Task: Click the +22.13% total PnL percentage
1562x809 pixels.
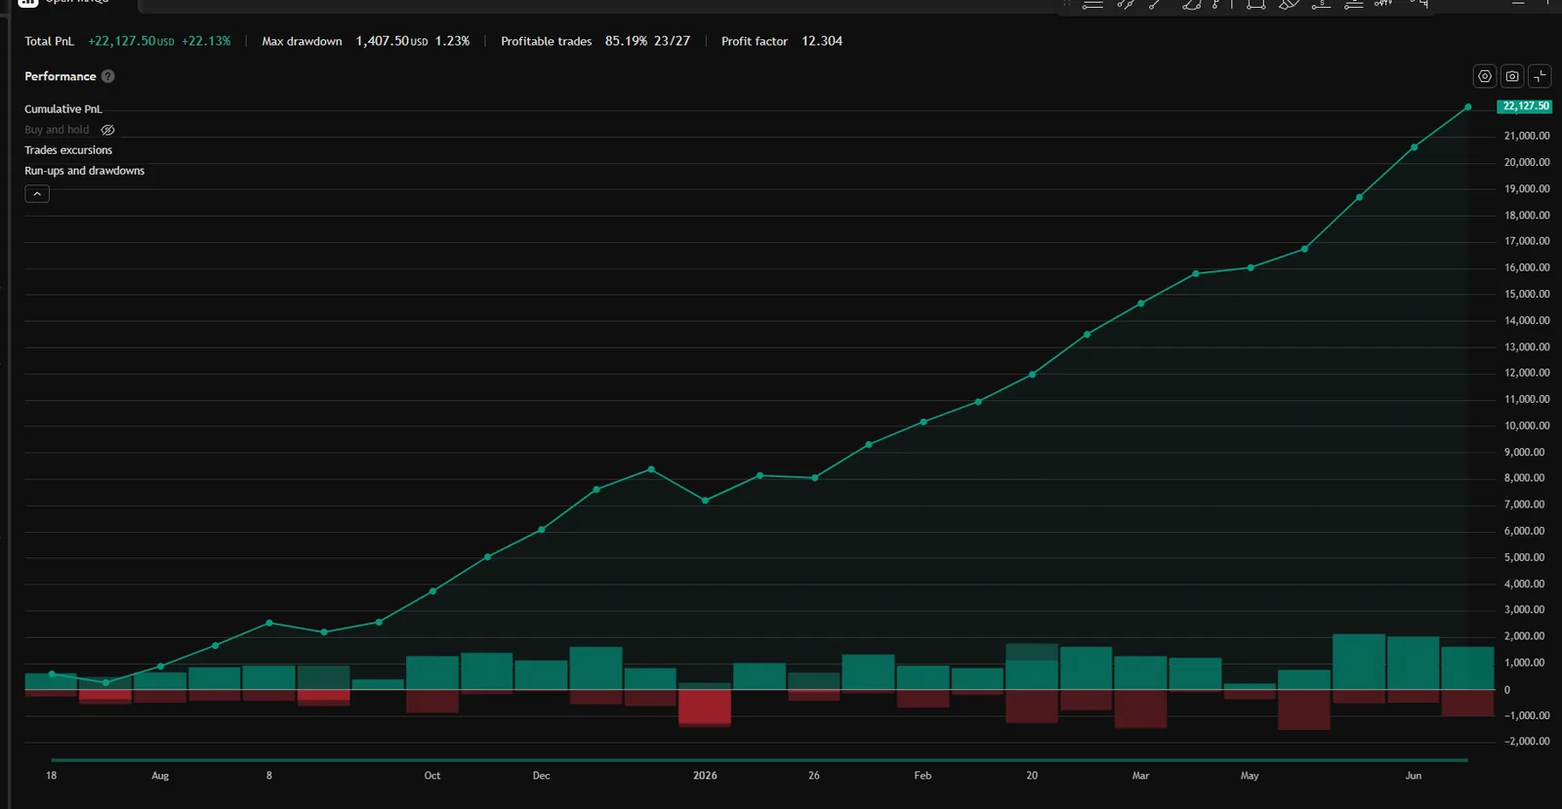Action: click(206, 41)
